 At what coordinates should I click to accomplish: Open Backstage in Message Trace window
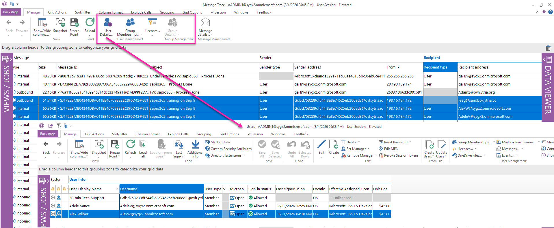(11, 12)
